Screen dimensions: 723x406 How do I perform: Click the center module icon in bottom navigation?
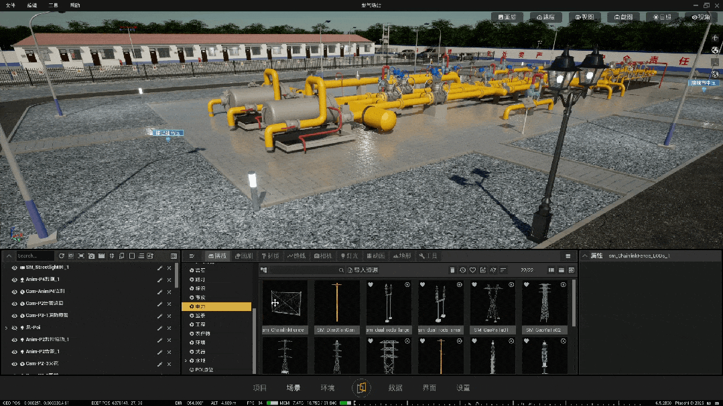pos(362,387)
